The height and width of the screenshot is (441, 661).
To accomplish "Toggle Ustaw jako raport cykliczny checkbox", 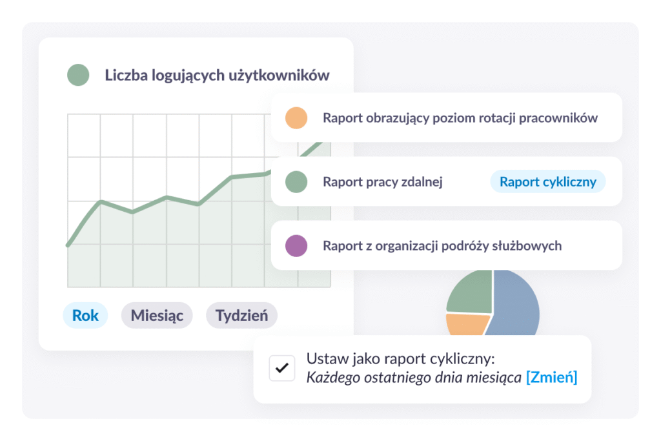I will (x=281, y=369).
